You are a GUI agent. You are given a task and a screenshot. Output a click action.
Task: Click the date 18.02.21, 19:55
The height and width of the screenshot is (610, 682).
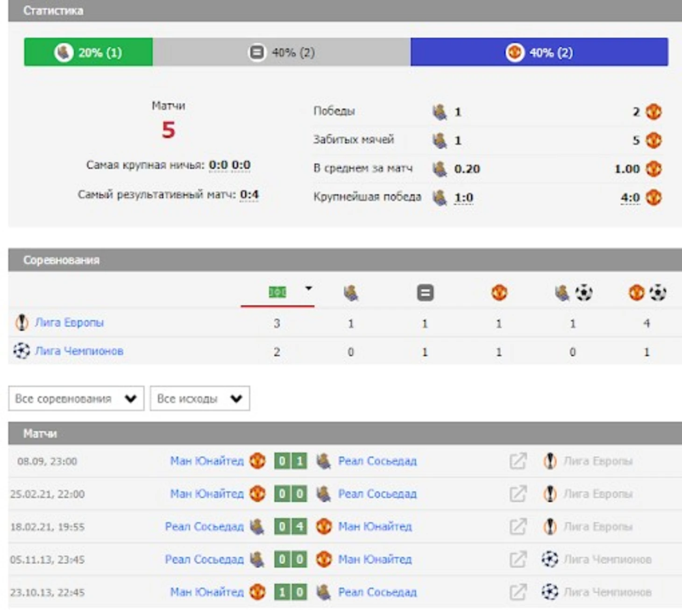[x=47, y=527]
